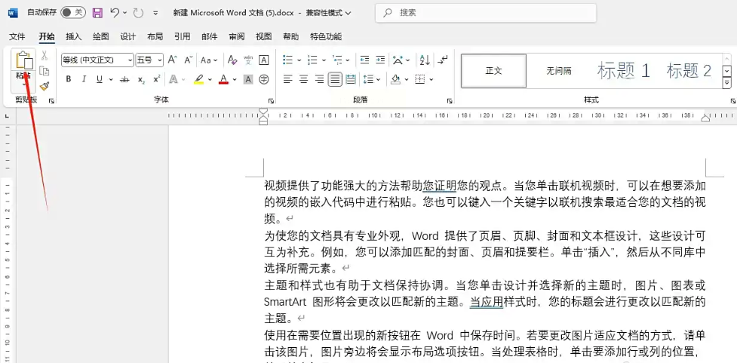Center-align the paragraph text

coord(303,79)
